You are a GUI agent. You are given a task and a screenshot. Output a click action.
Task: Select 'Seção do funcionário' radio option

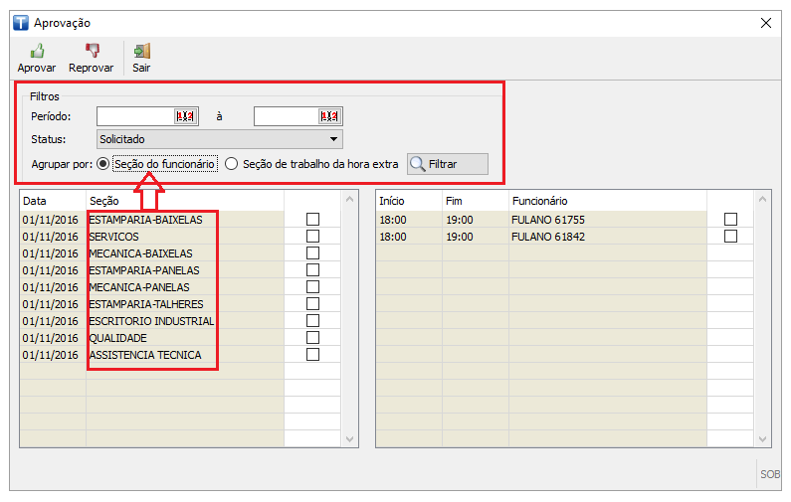pyautogui.click(x=103, y=164)
